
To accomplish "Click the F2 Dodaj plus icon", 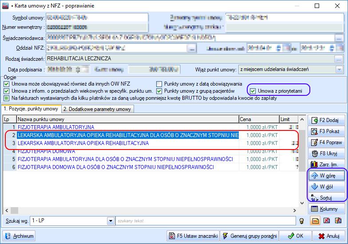I will (x=314, y=121).
